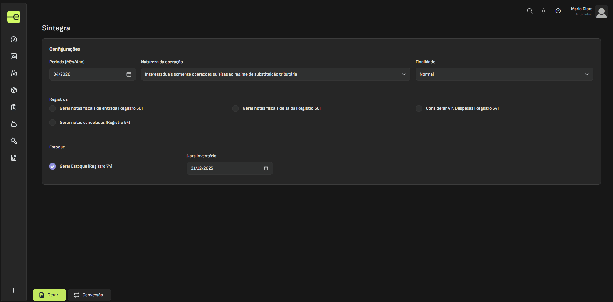613x302 pixels.
Task: Open the Período calendar picker icon
Action: [129, 74]
